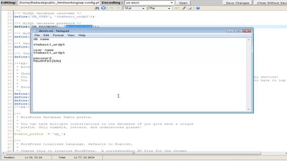This screenshot has width=287, height=161.
Task: Click the $table_prefix line in editor
Action: coord(39,134)
